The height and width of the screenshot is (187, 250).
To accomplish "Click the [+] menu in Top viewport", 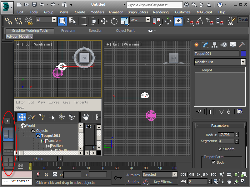I will click(x=18, y=44).
